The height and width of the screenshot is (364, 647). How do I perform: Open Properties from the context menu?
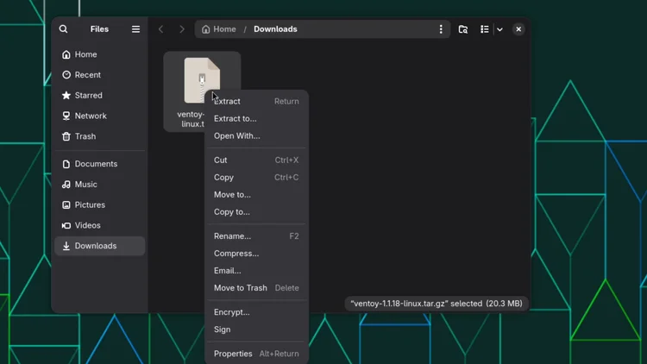(256, 354)
